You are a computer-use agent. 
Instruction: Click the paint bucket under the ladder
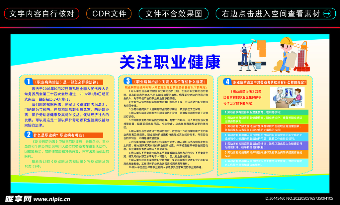pos(258,65)
